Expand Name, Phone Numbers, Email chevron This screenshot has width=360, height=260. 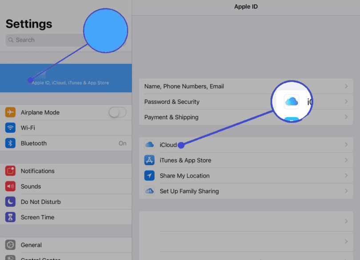point(346,87)
